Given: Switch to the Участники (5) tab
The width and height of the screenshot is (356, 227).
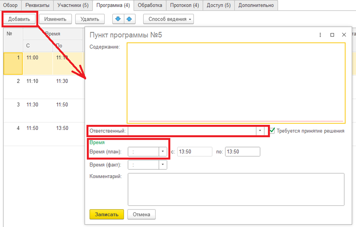Looking at the screenshot, I should pos(73,5).
